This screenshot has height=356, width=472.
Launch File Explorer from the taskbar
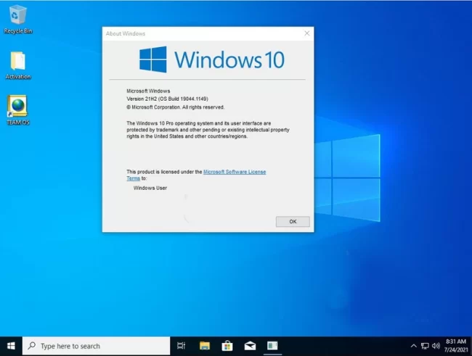[x=205, y=346]
